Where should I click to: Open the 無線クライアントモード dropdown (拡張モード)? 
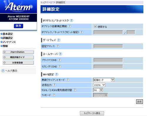104,80
